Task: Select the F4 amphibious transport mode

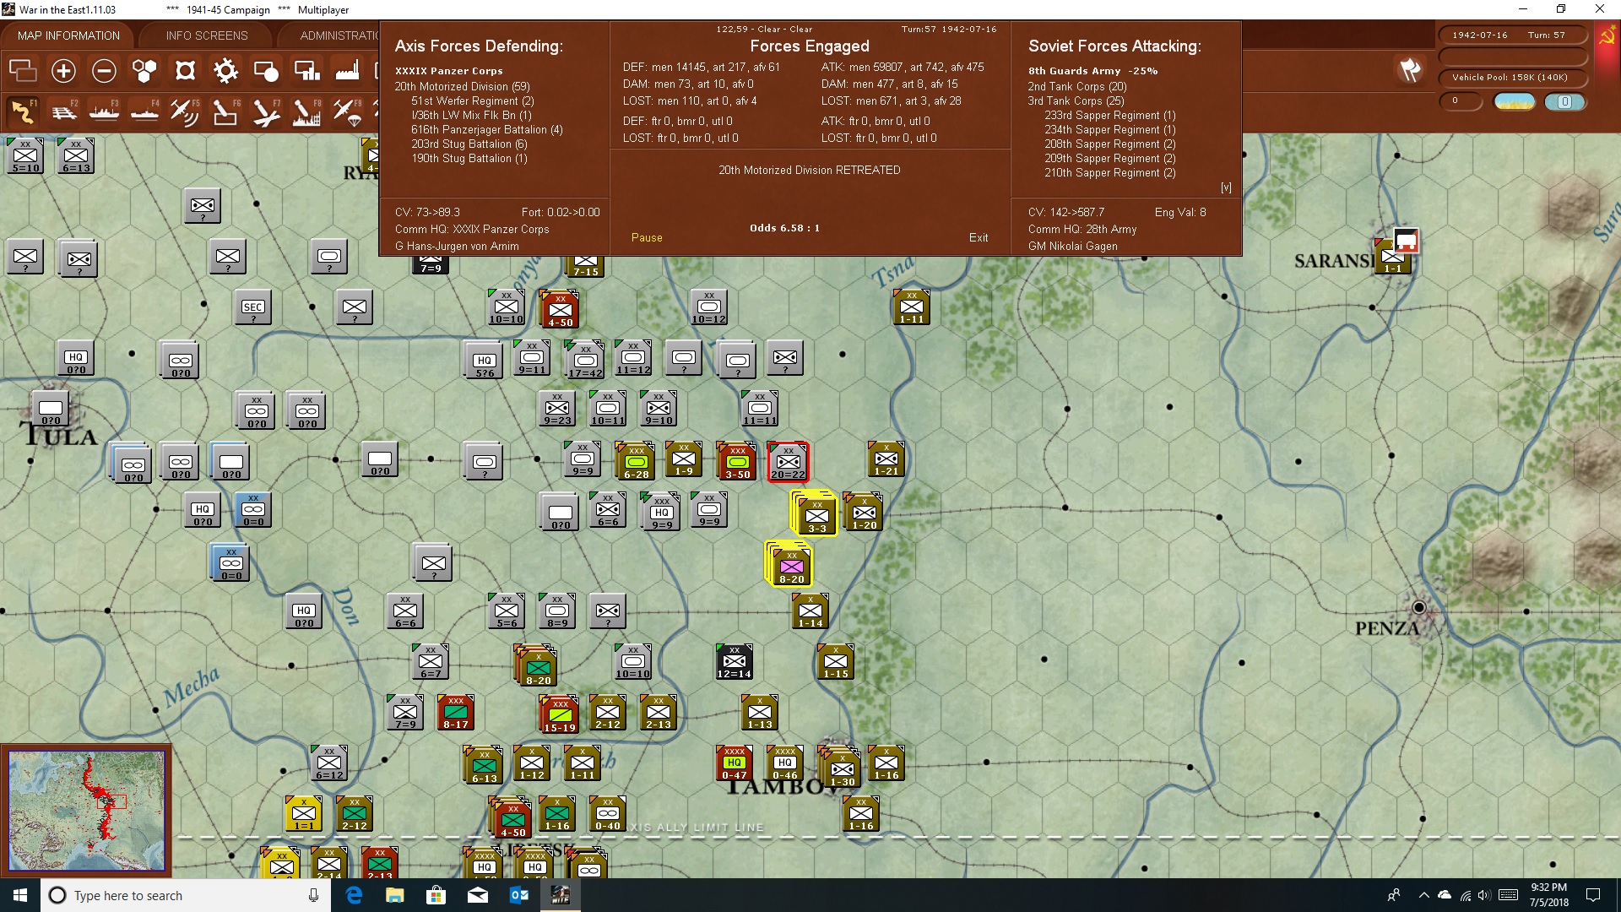Action: [144, 111]
